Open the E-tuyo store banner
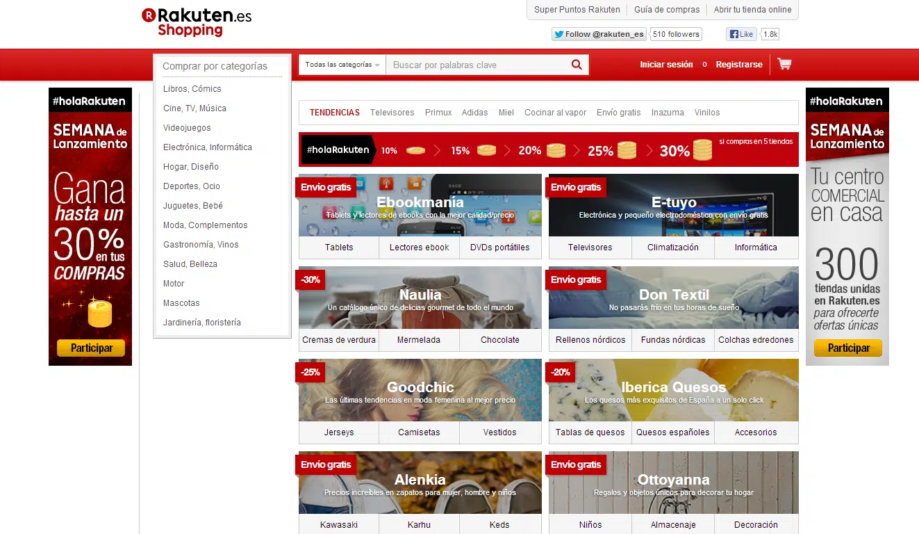Viewport: 919px width, 534px height. [x=674, y=205]
